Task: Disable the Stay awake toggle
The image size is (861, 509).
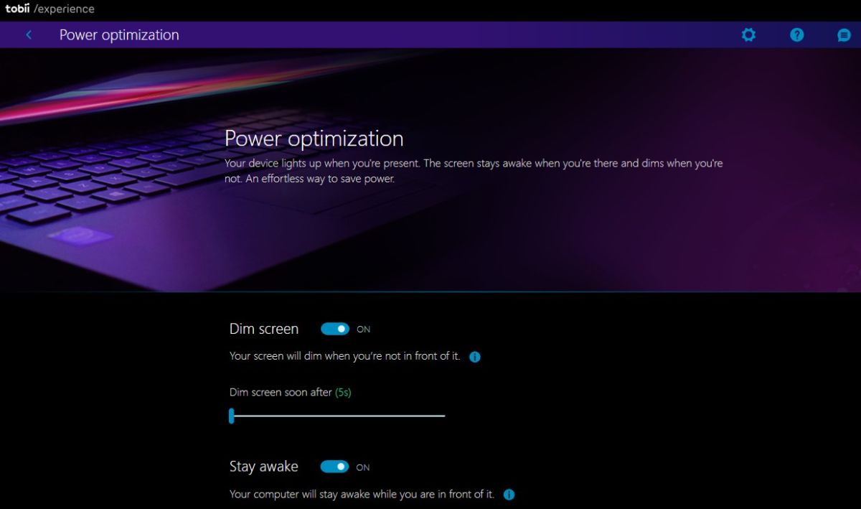Action: (x=334, y=467)
